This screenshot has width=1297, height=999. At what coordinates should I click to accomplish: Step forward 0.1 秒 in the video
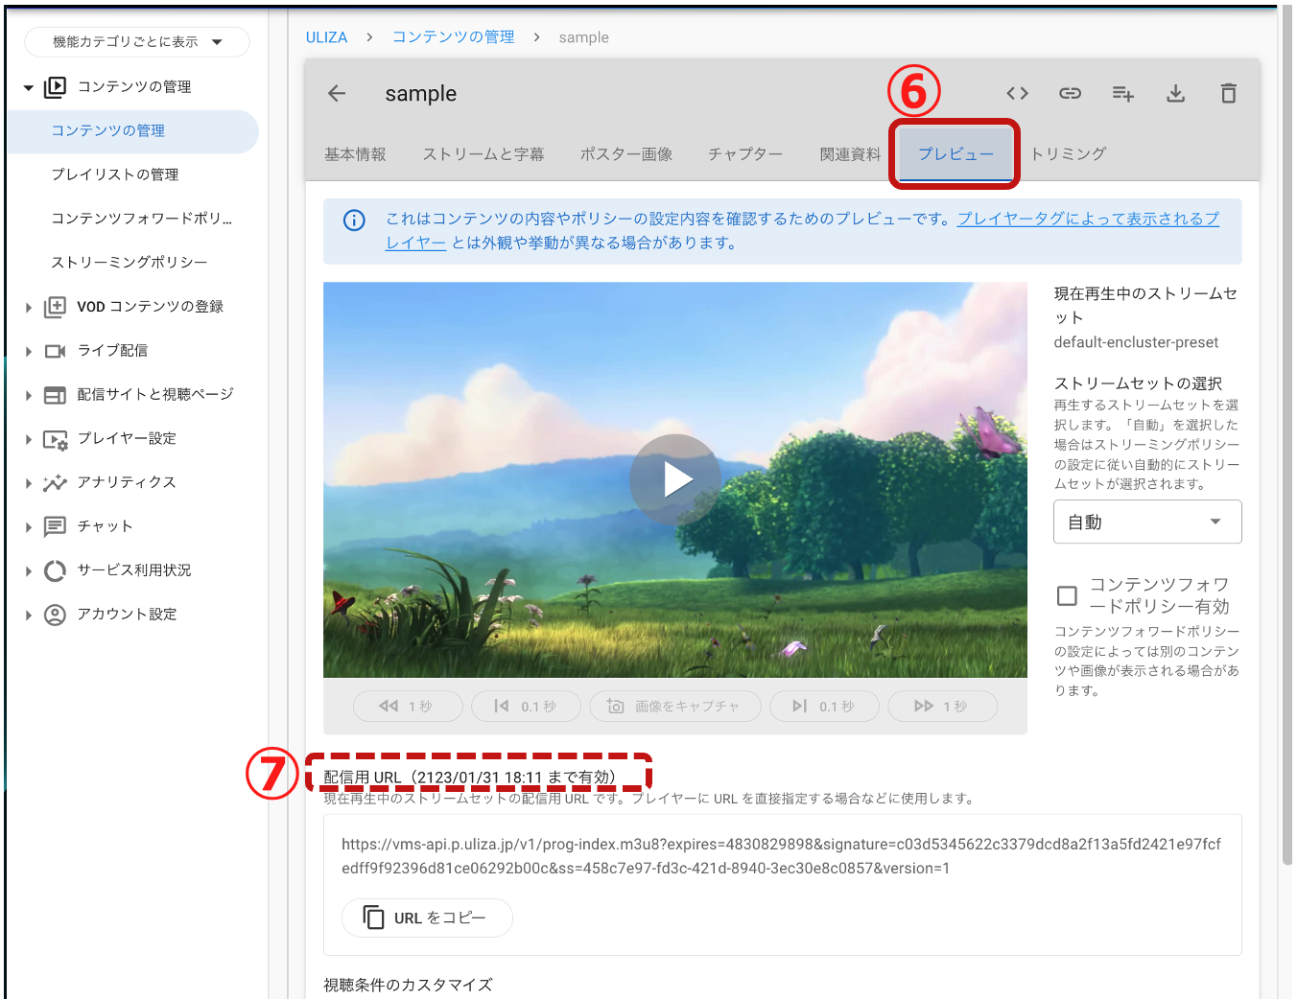pyautogui.click(x=824, y=707)
